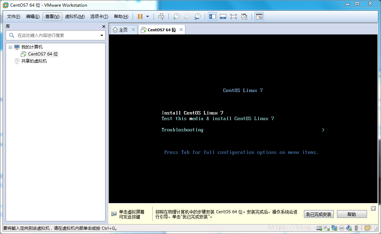The width and height of the screenshot is (381, 234).
Task: Close the CentOS7 64 位 tab
Action: pos(181,30)
